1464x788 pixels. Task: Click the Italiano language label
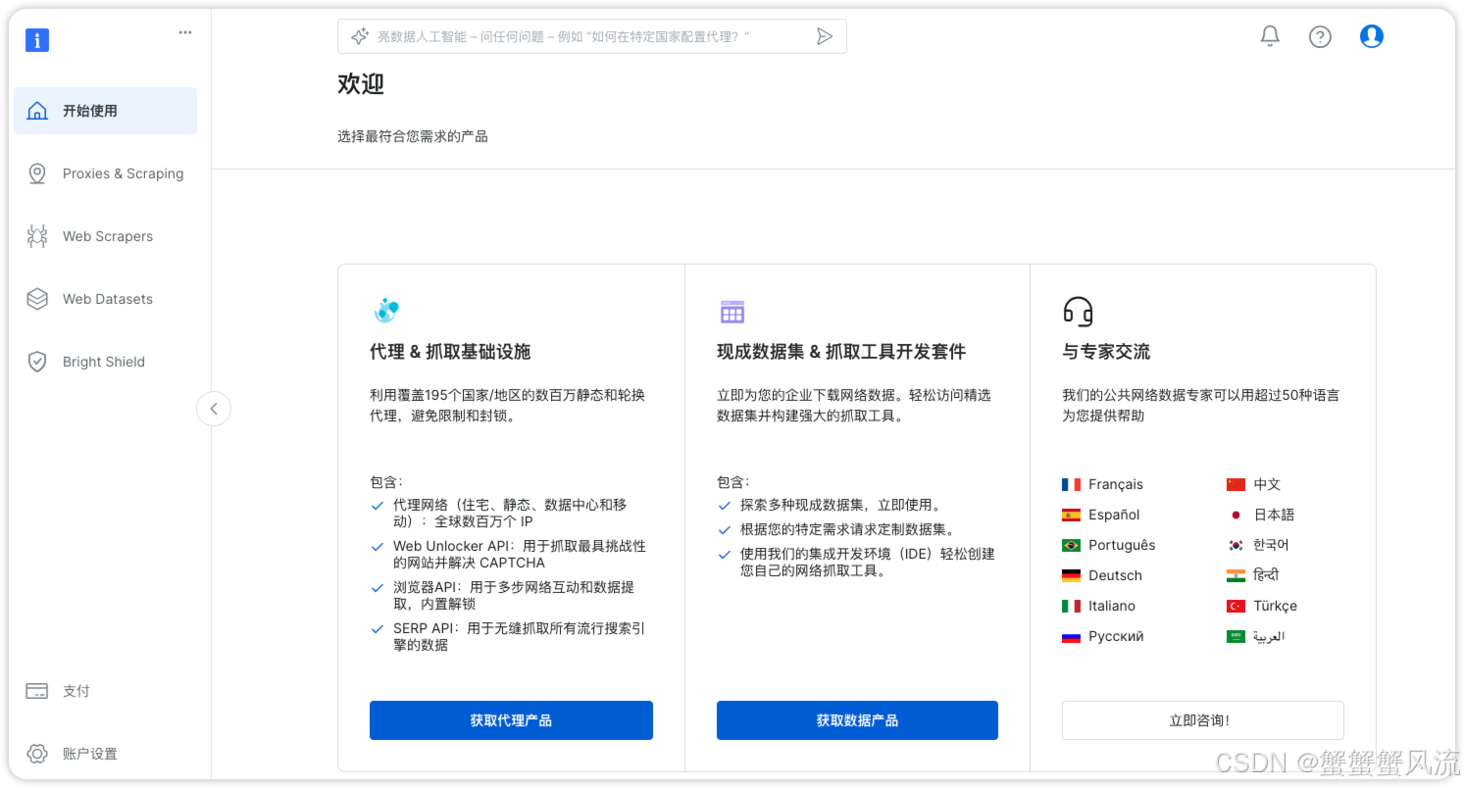(1112, 606)
